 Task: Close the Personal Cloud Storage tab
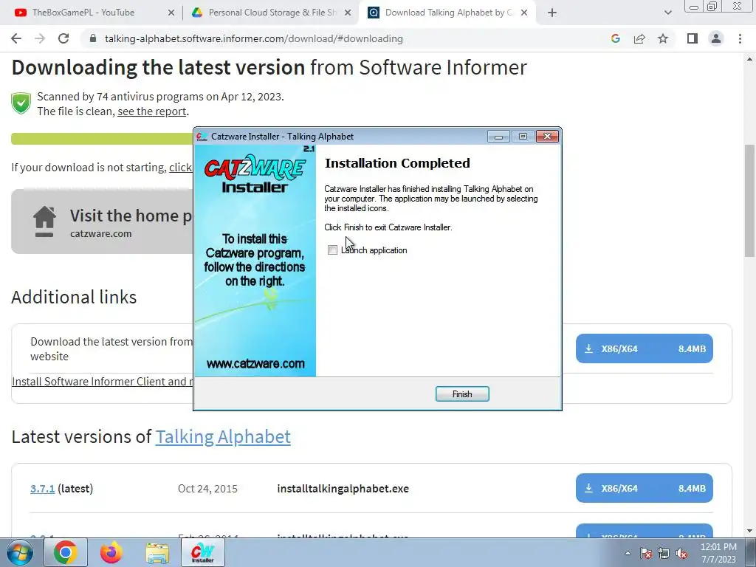[x=348, y=13]
